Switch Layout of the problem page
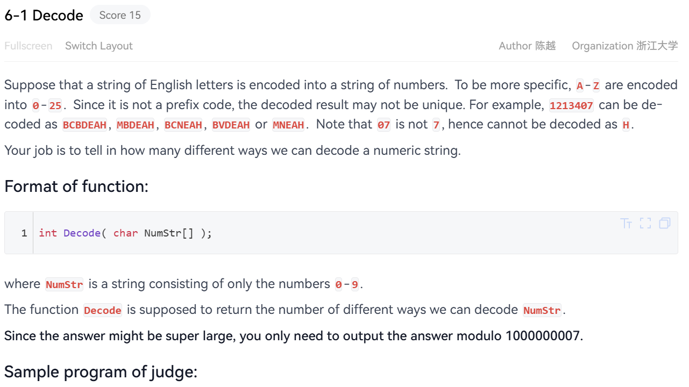 coord(99,46)
